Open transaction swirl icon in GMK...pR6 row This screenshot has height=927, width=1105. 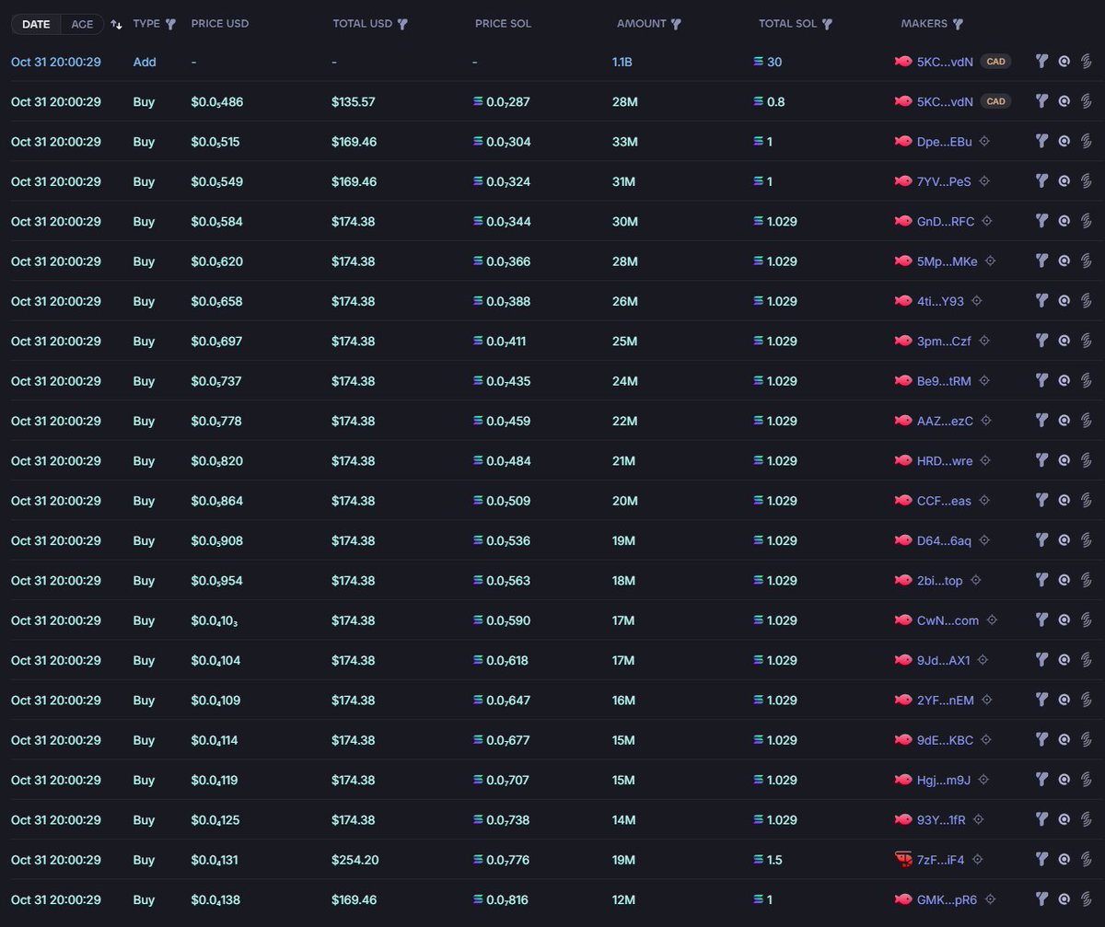pos(1086,899)
